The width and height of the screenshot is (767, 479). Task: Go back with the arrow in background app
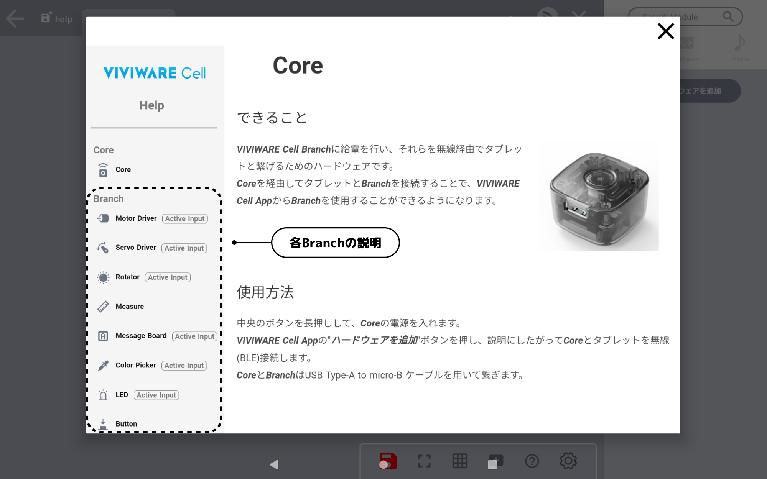pyautogui.click(x=15, y=18)
